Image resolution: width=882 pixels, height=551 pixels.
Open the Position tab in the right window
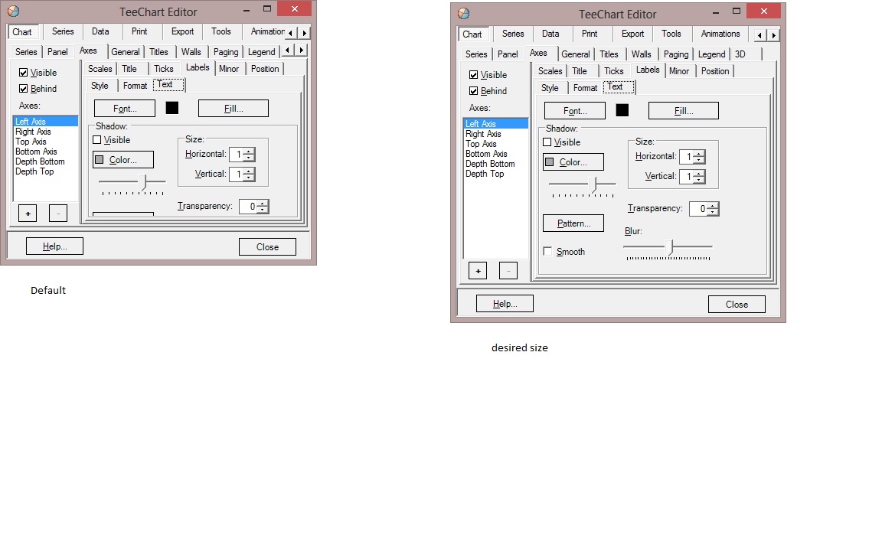[x=715, y=71]
